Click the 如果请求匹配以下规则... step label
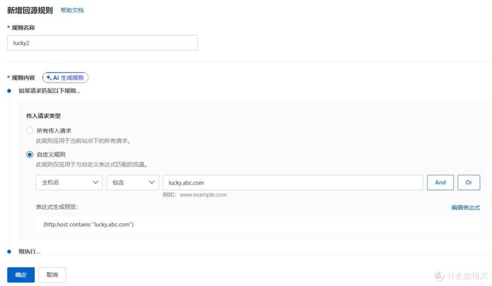Screen dimensions: 492x286 click(49, 91)
